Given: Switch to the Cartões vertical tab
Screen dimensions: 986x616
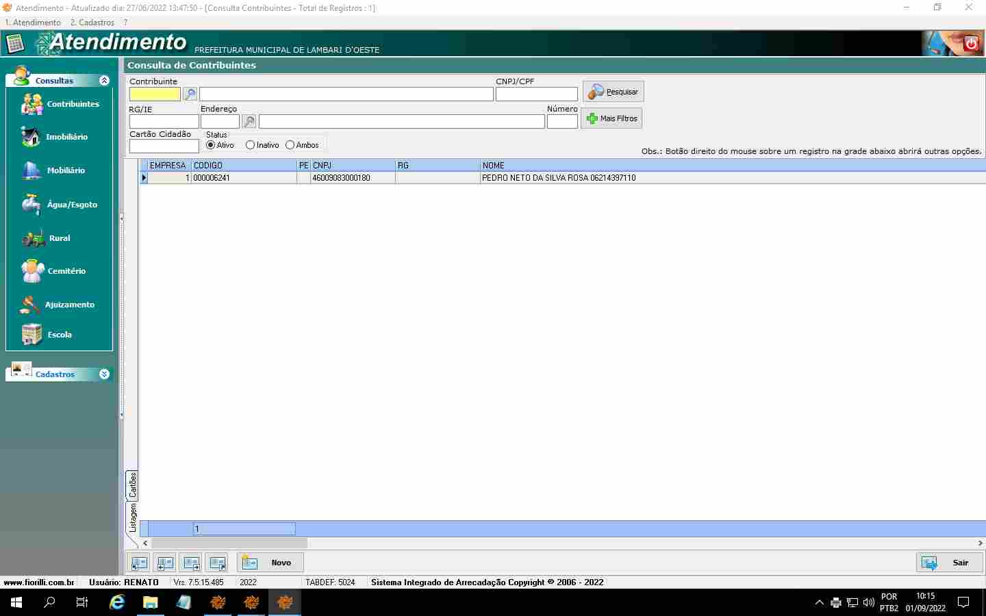Looking at the screenshot, I should pos(133,485).
